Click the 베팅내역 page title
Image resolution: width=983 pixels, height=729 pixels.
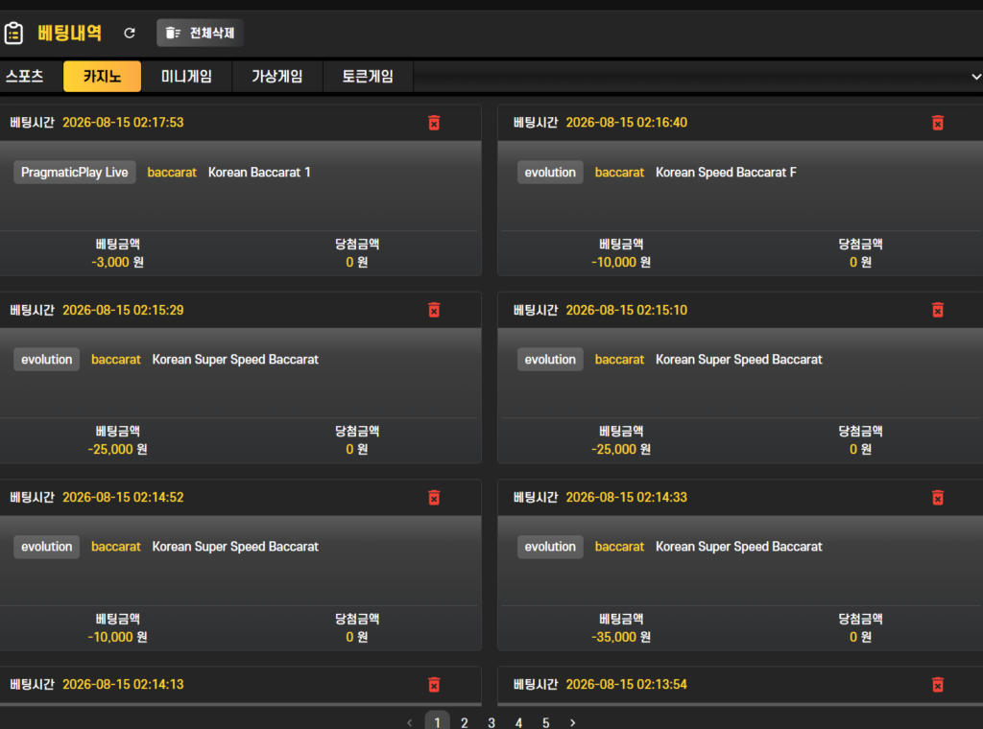tap(69, 33)
